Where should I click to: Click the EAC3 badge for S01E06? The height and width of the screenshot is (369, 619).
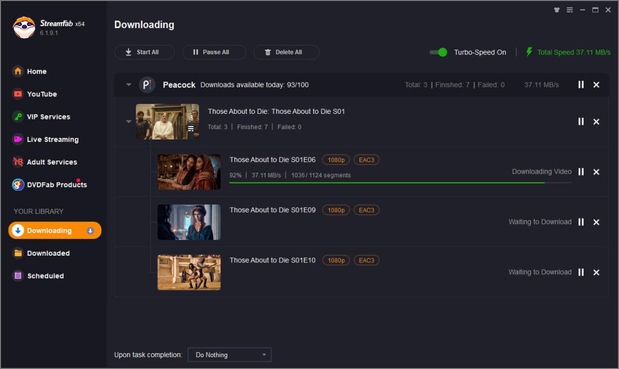[x=366, y=160]
